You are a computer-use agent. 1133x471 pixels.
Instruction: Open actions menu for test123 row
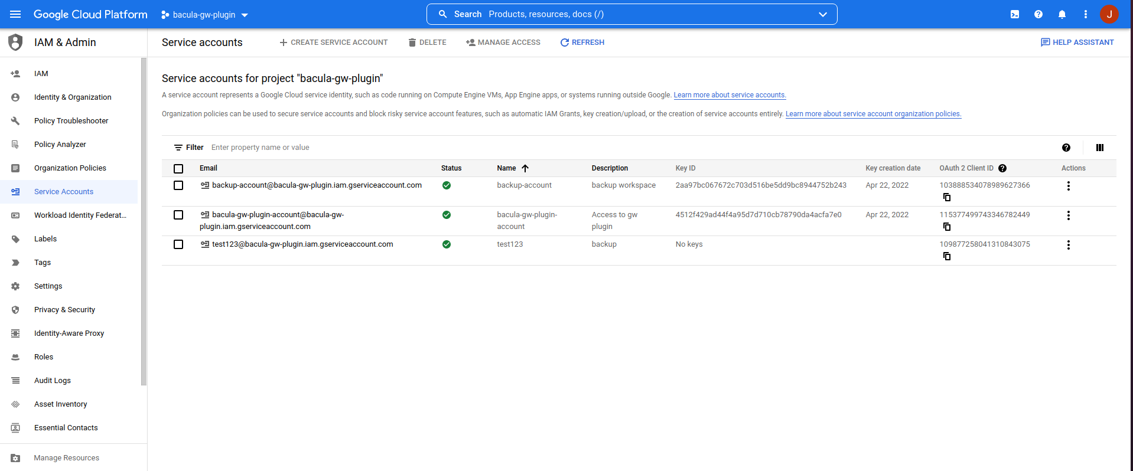pyautogui.click(x=1069, y=245)
